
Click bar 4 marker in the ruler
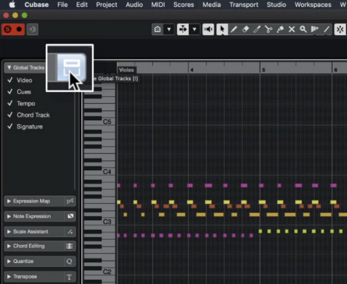point(192,70)
